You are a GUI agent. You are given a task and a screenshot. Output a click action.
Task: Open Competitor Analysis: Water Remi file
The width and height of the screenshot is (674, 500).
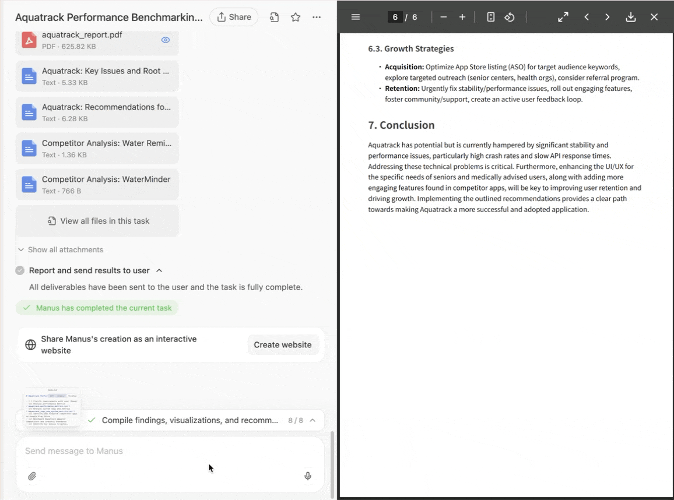click(x=97, y=148)
